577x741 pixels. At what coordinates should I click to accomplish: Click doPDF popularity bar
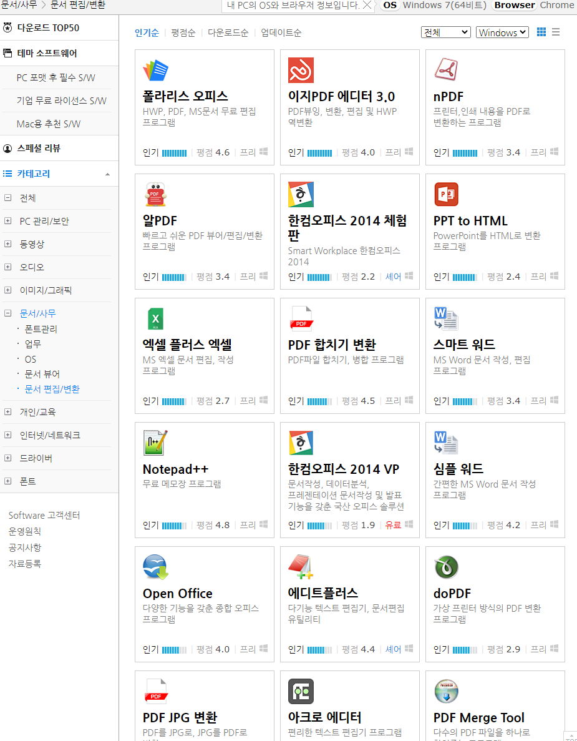coord(465,650)
